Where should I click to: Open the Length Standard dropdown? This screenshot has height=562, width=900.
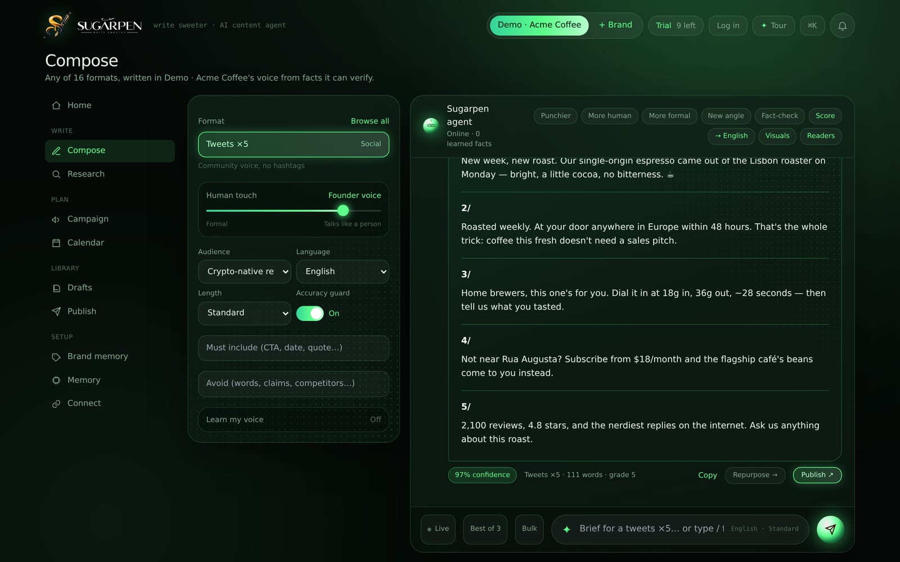[x=245, y=313]
